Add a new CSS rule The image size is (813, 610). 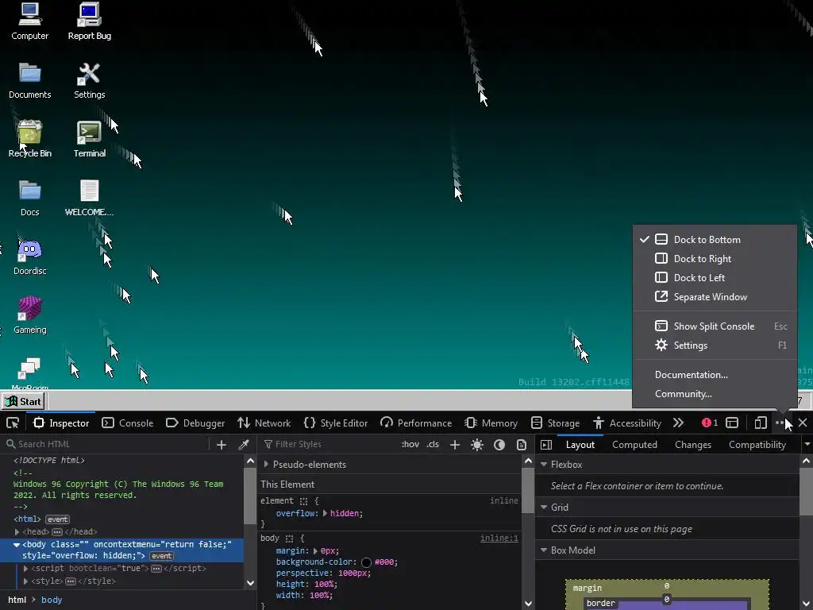tap(455, 445)
